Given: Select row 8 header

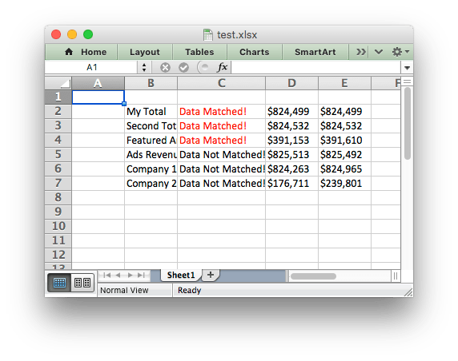Looking at the screenshot, I should 58,197.
